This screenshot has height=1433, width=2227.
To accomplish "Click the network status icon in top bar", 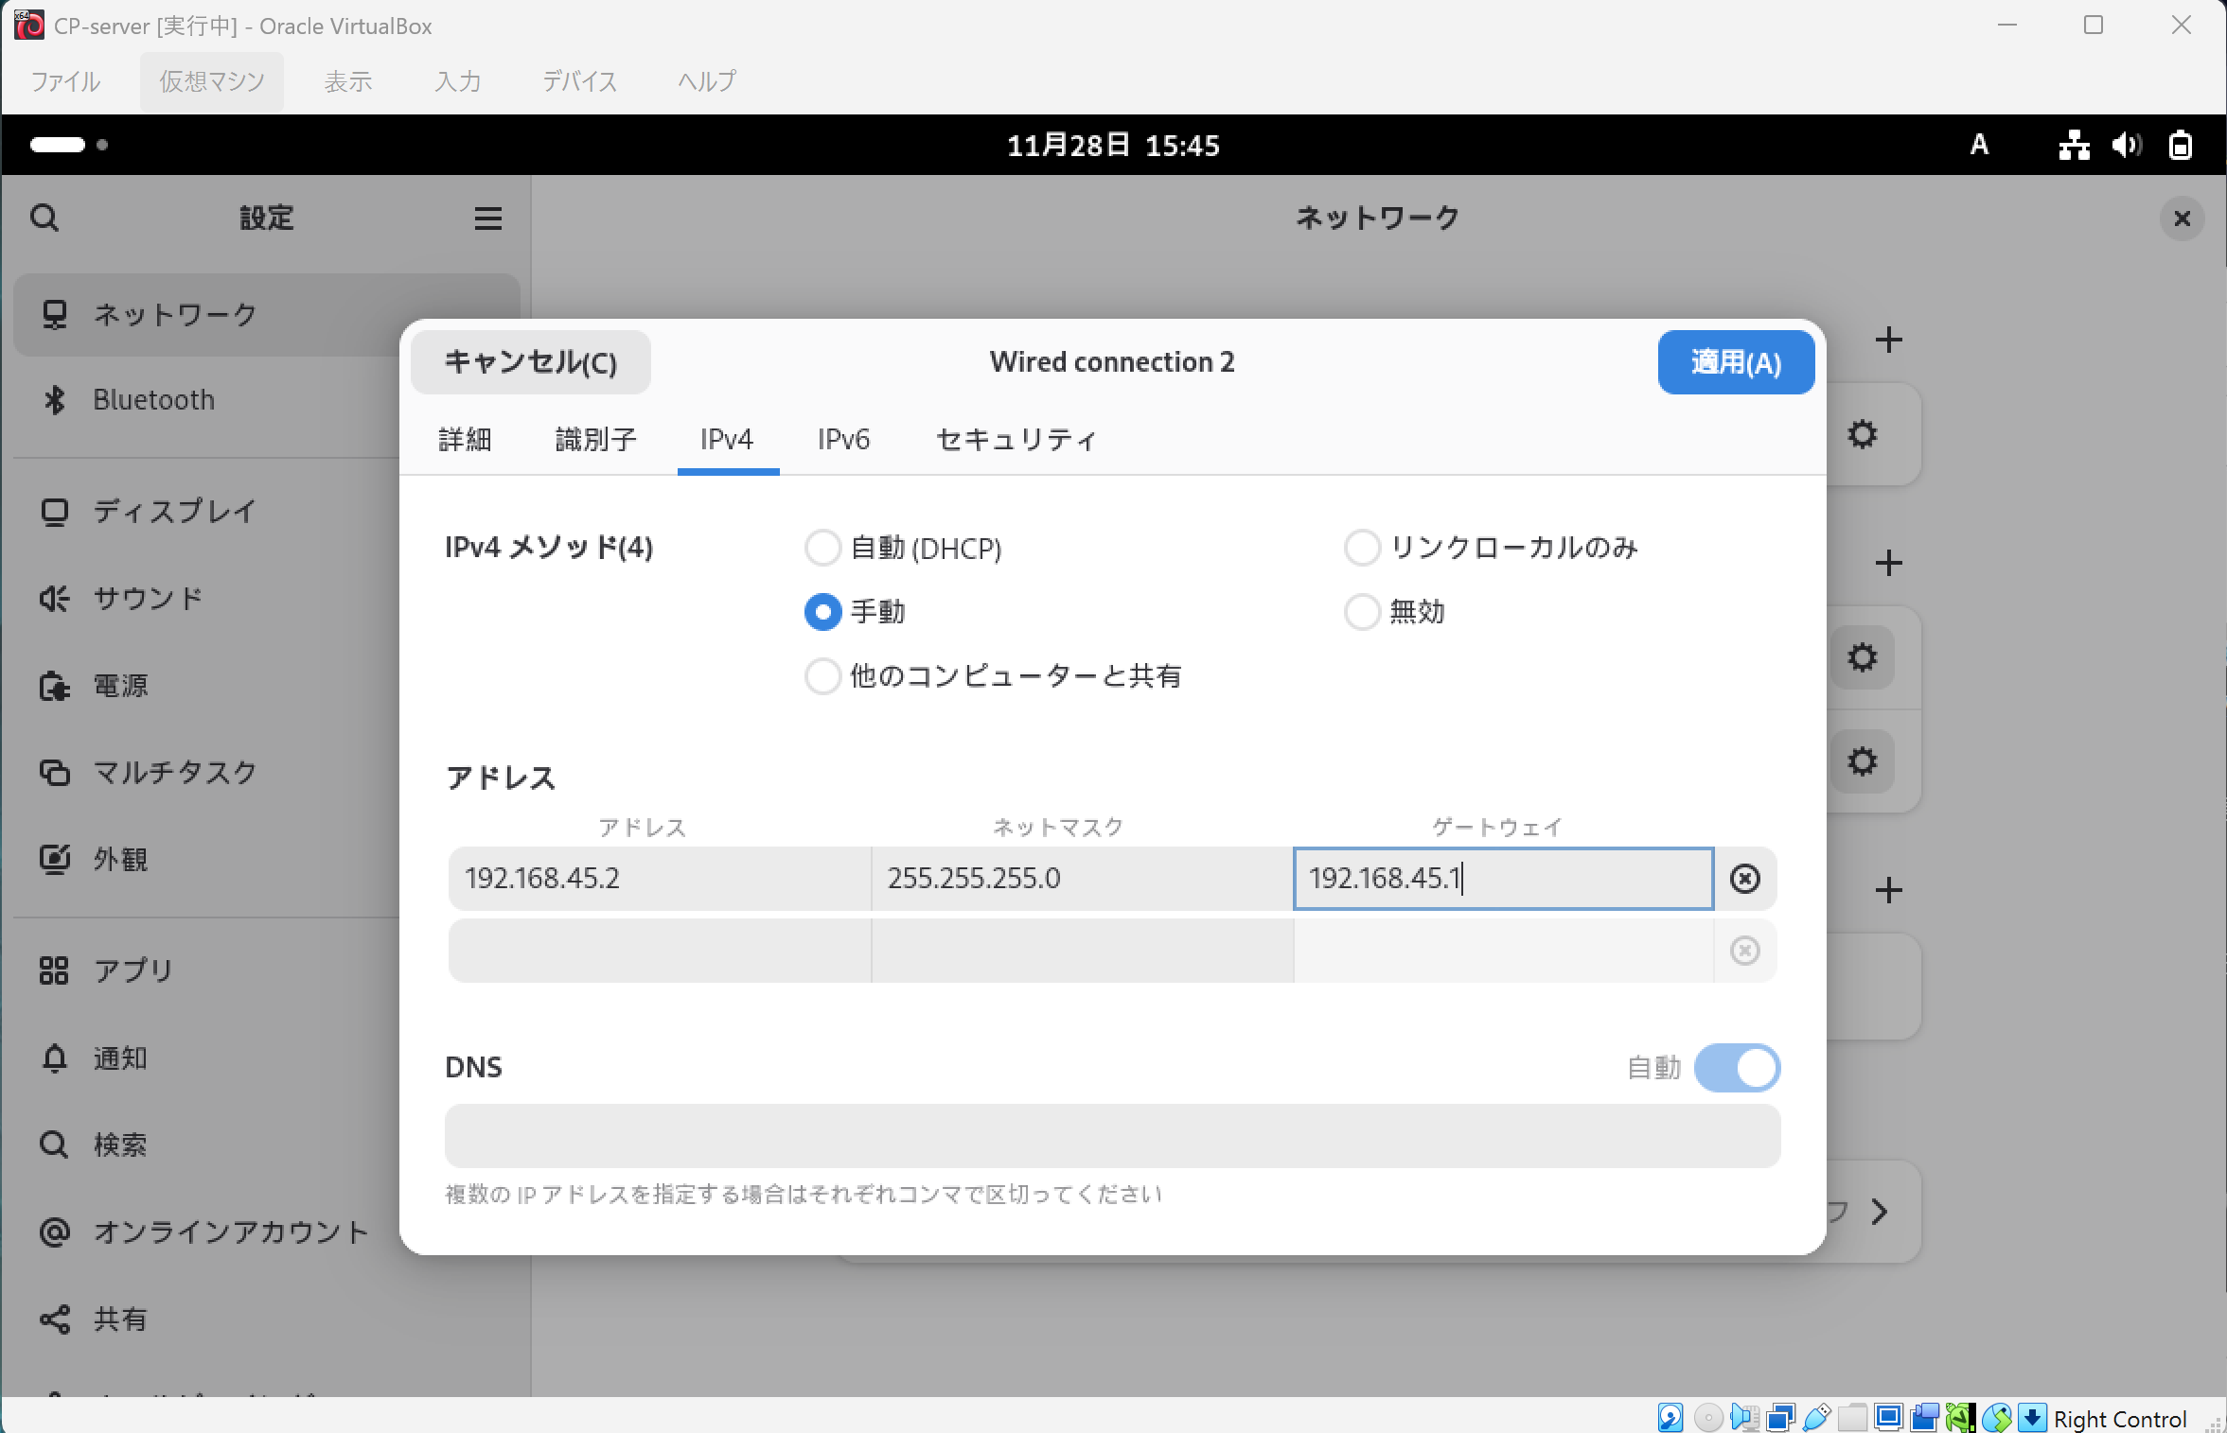I will (x=2073, y=145).
